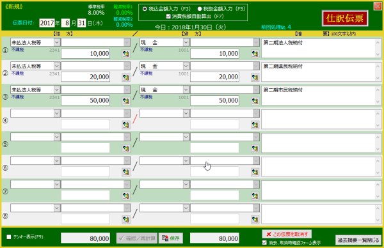Expand the row 4 debit account dropdown
This screenshot has height=248, width=384.
(57, 113)
